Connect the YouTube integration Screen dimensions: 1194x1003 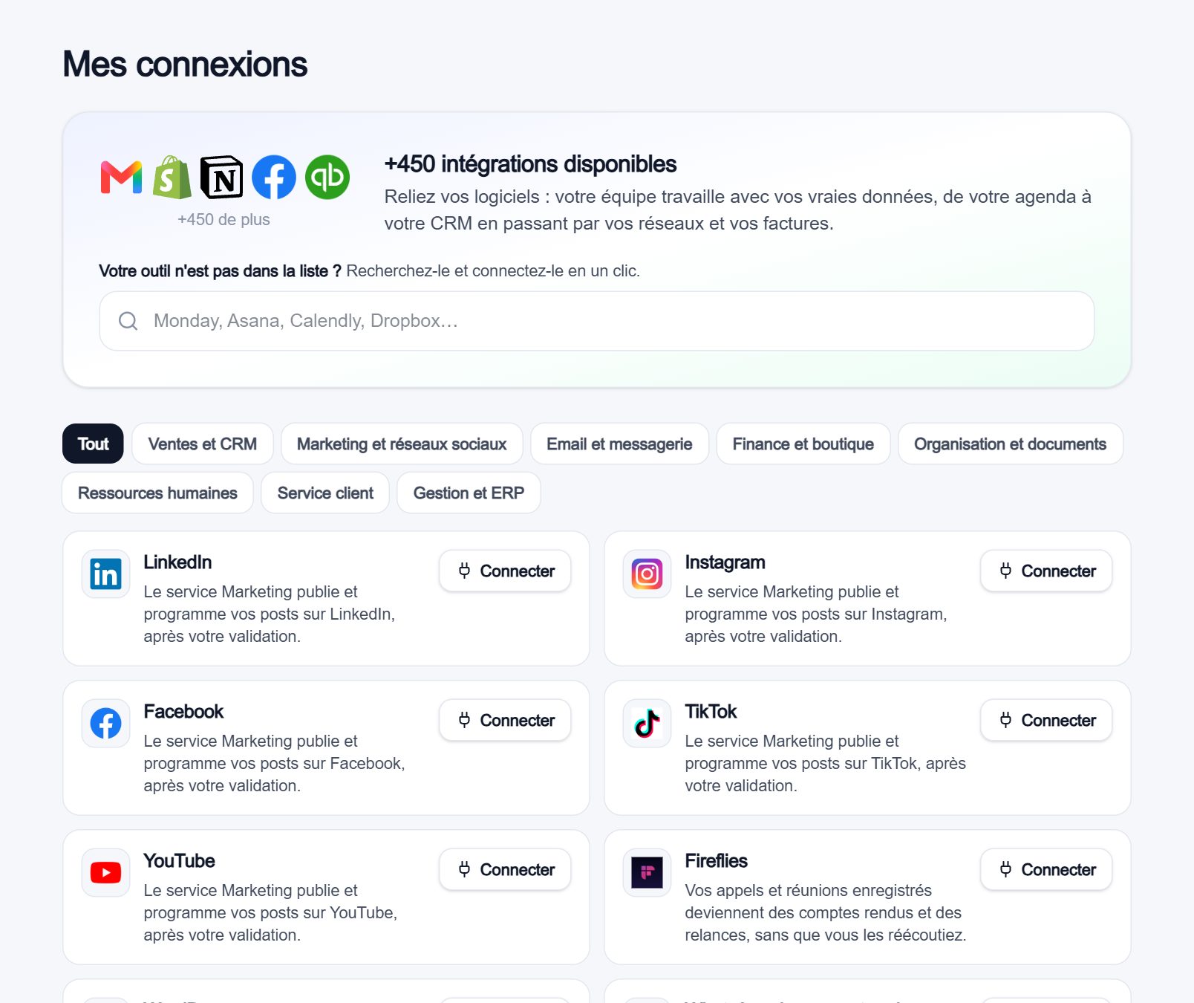tap(505, 869)
